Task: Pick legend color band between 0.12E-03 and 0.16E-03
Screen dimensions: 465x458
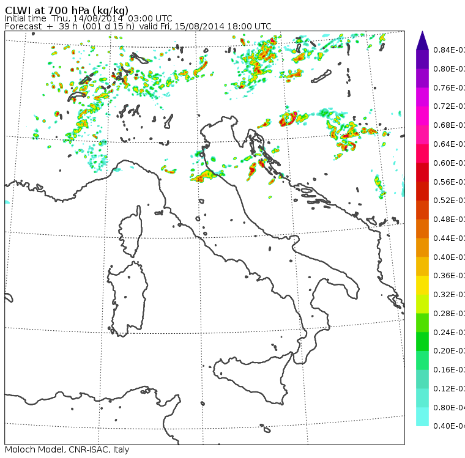Action: (422, 380)
